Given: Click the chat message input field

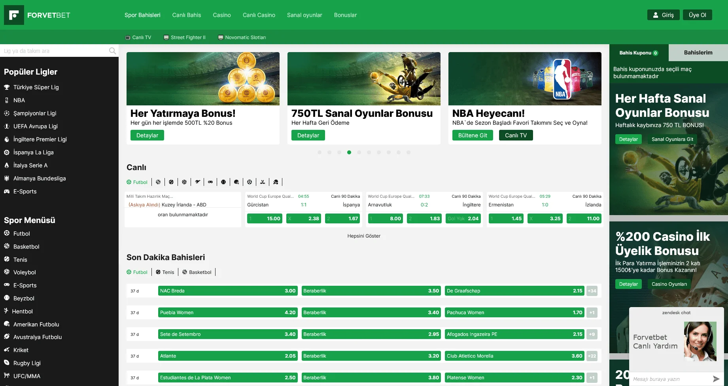Looking at the screenshot, I should click(670, 379).
